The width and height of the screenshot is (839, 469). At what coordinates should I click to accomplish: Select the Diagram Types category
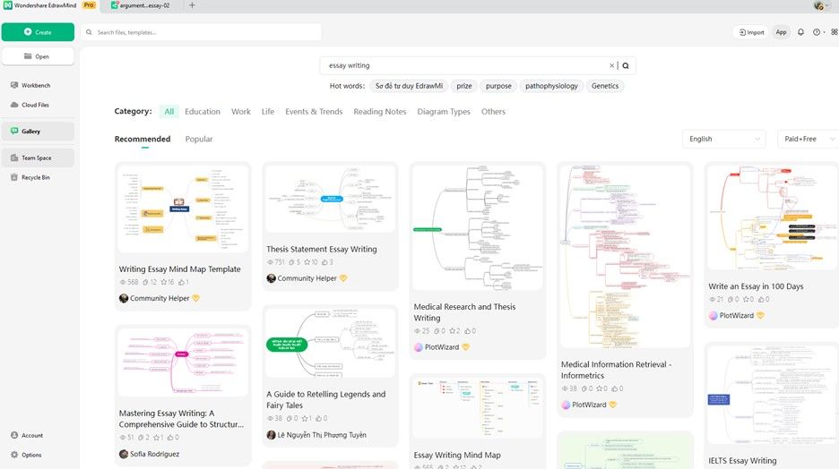click(x=444, y=112)
